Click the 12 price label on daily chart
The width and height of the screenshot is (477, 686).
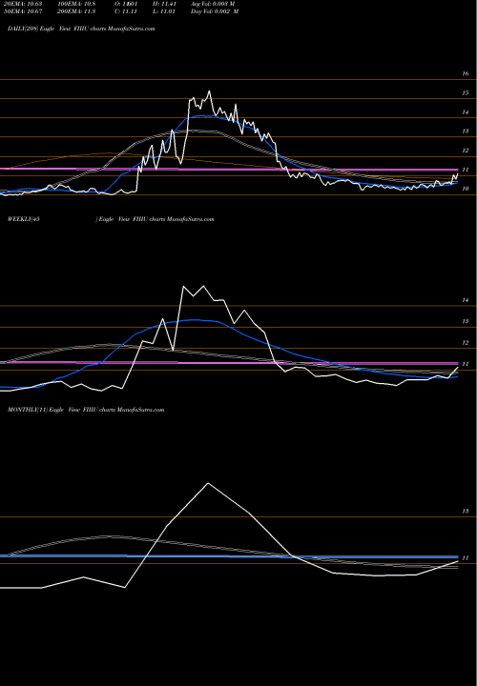466,151
